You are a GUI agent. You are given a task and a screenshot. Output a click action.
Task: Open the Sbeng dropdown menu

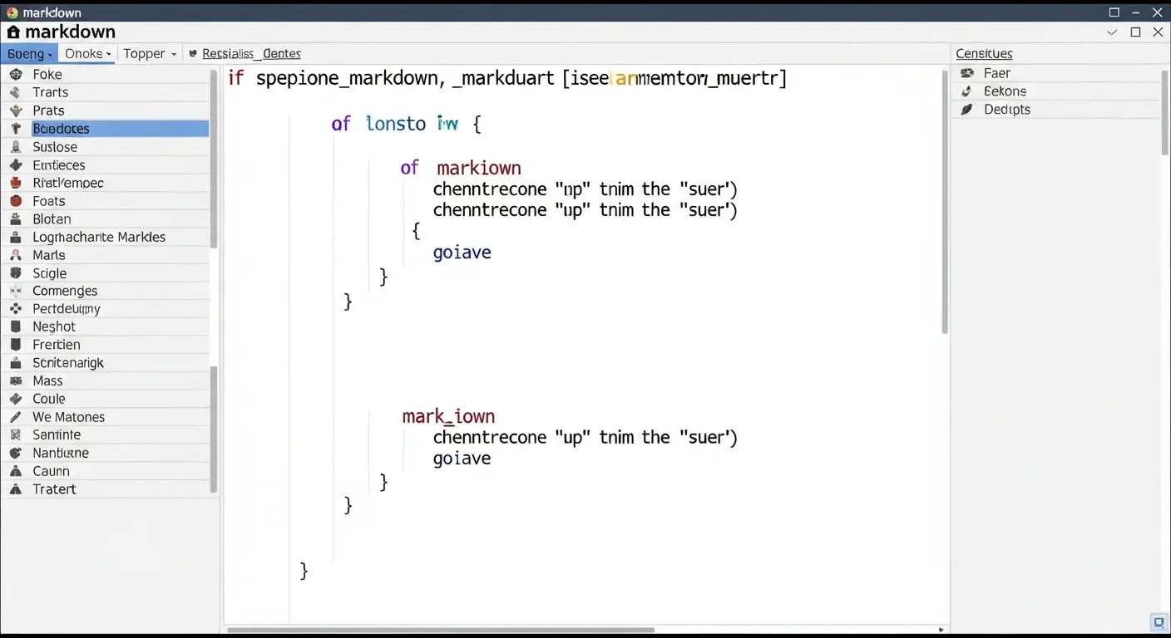(29, 53)
